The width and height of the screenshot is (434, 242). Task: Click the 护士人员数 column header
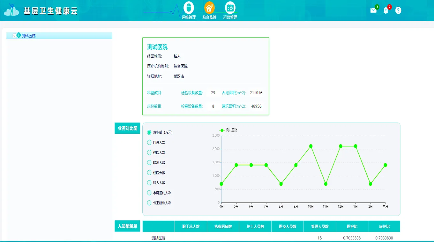(x=255, y=226)
